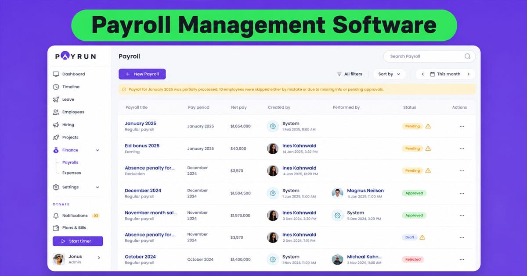Image resolution: width=527 pixels, height=276 pixels.
Task: Click warning triangle beside Draft status
Action: click(422, 237)
